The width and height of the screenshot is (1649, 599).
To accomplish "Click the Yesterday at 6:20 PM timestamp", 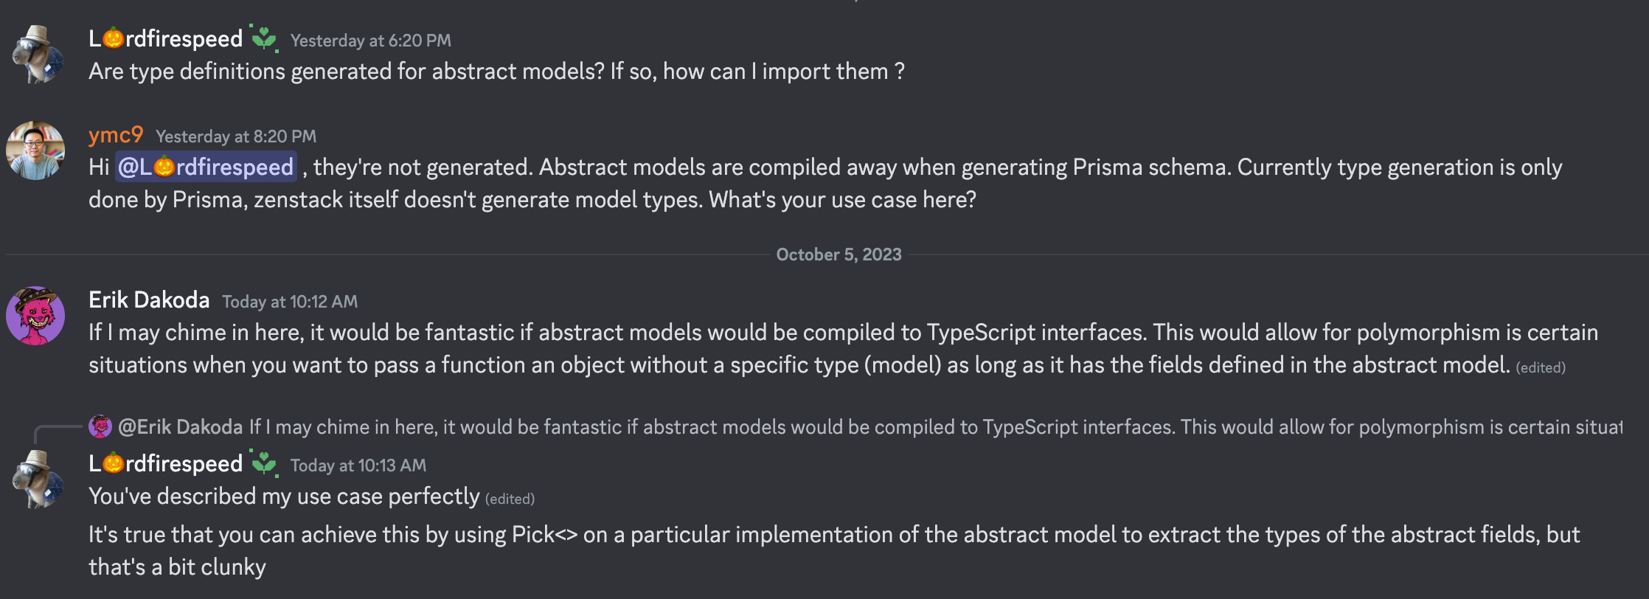I will point(370,41).
